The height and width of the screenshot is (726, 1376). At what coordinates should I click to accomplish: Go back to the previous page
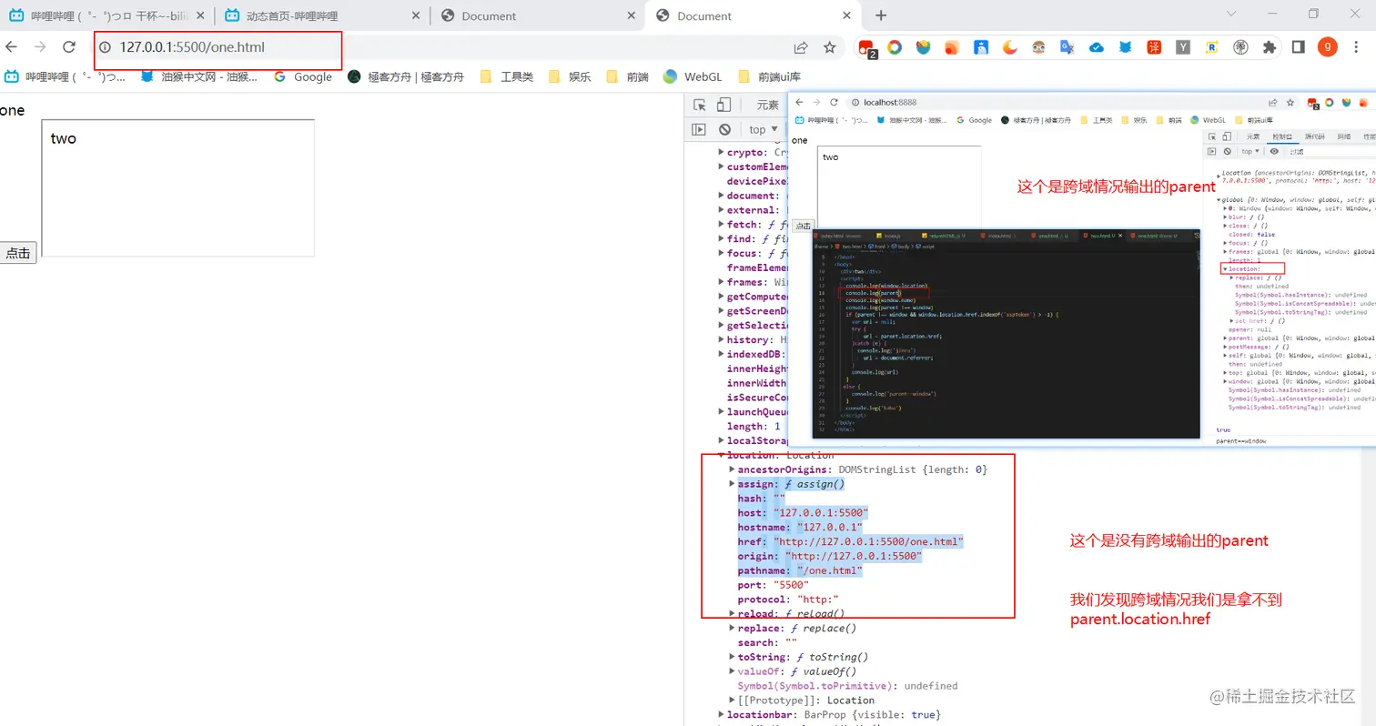11,47
